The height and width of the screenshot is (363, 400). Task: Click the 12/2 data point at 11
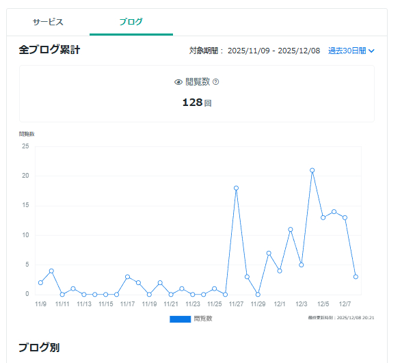click(x=291, y=230)
